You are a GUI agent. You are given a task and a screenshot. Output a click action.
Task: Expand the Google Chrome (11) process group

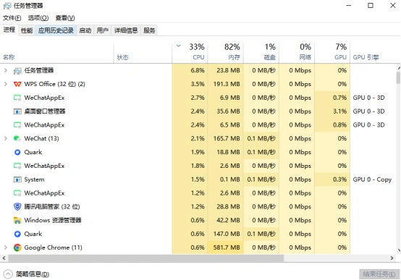[6, 247]
